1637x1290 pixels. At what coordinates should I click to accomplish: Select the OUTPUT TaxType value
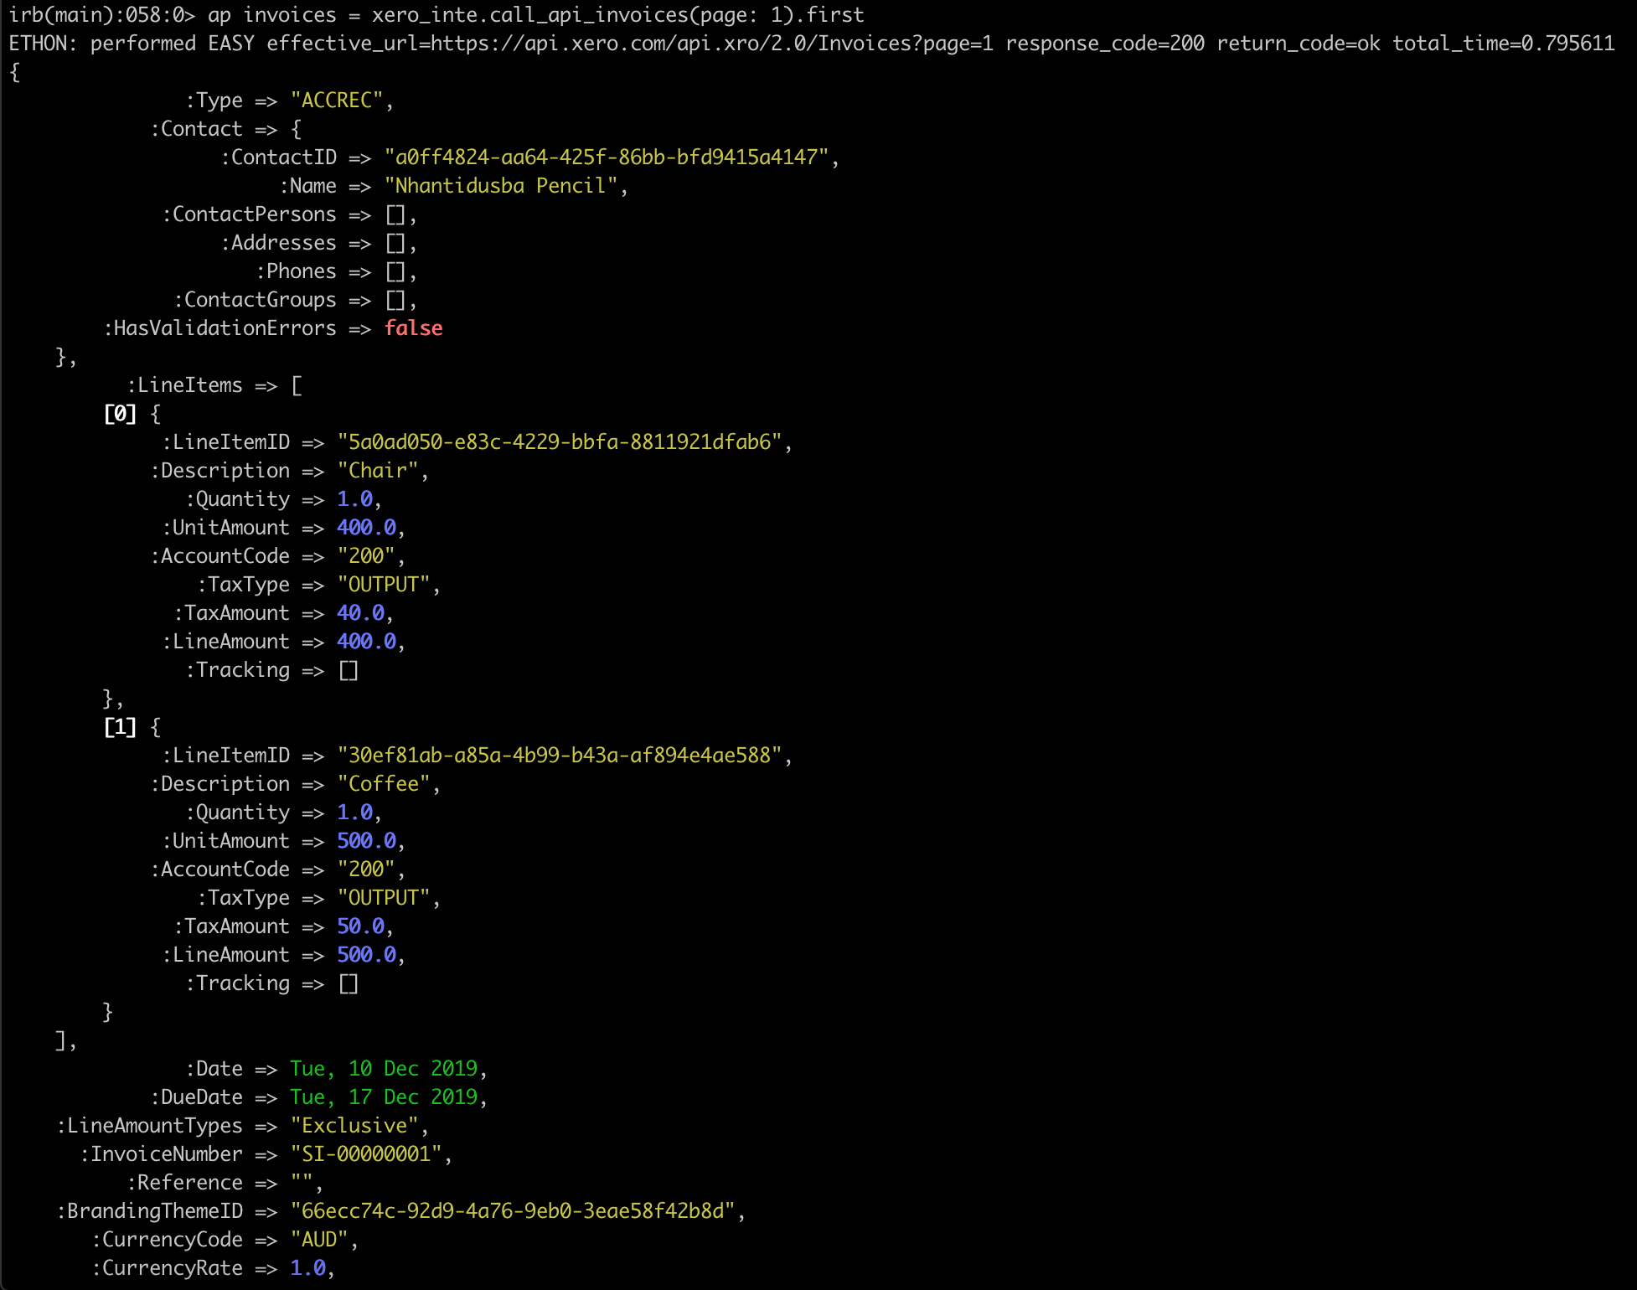click(x=385, y=584)
